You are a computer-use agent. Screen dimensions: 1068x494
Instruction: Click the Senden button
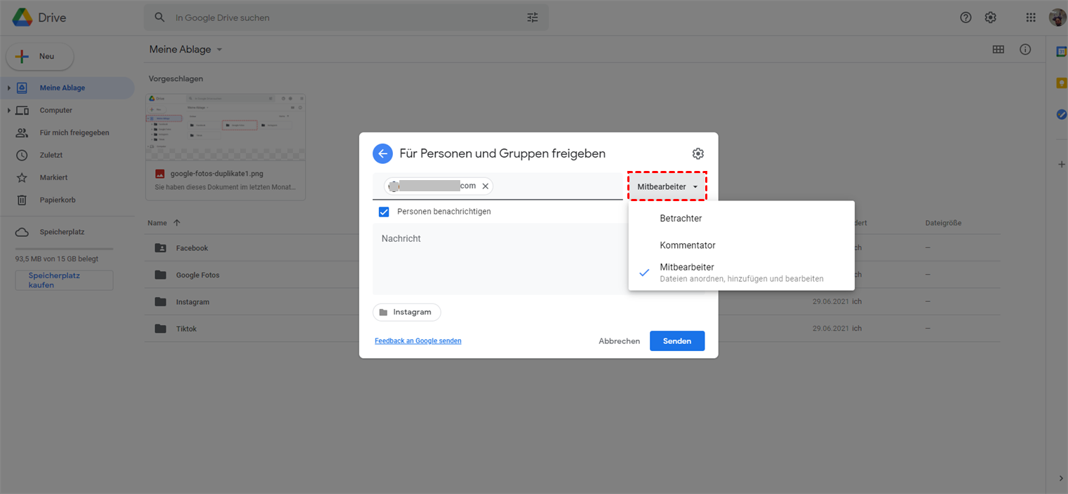point(676,341)
